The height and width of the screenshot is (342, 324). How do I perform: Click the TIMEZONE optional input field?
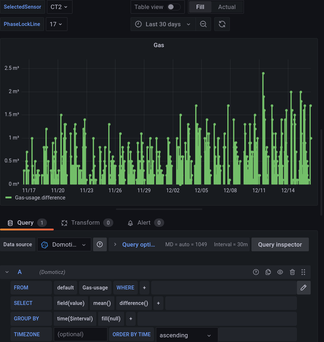click(80, 334)
